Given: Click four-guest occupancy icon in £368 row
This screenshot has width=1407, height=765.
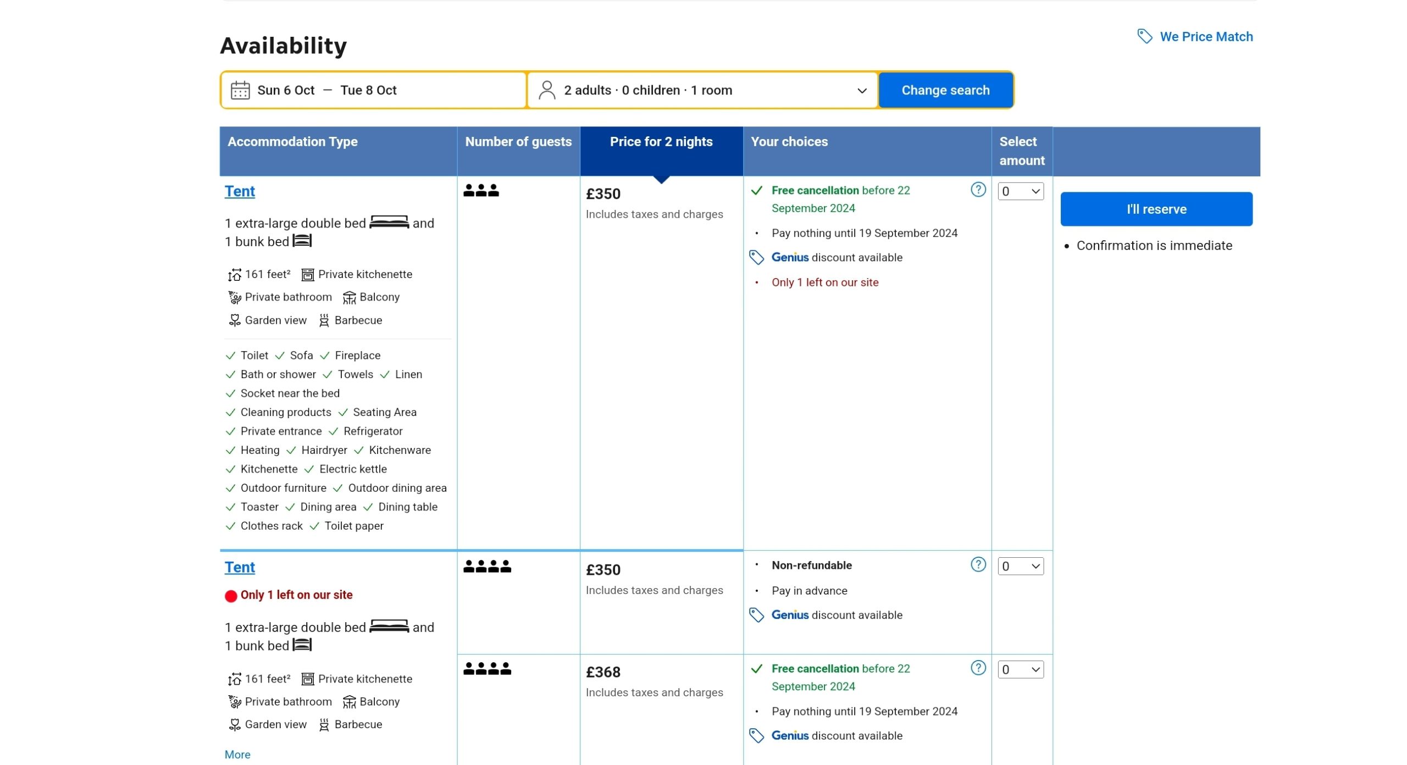Looking at the screenshot, I should coord(487,668).
